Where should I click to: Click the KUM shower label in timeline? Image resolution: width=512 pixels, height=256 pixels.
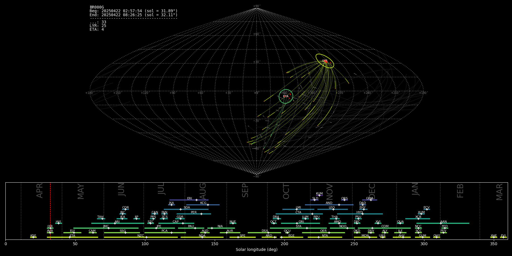point(319,194)
